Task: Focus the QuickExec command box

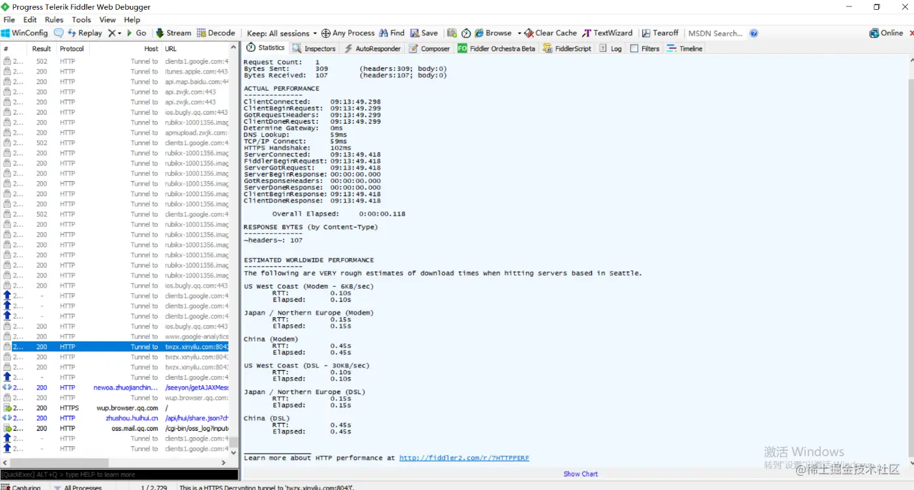Action: click(119, 474)
